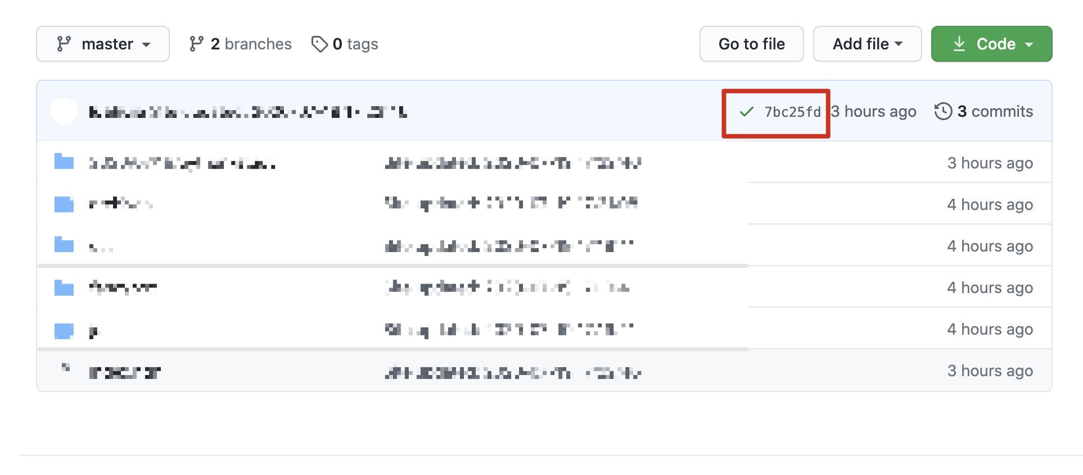The height and width of the screenshot is (475, 1083).
Task: View the 2 branches link
Action: [x=241, y=44]
